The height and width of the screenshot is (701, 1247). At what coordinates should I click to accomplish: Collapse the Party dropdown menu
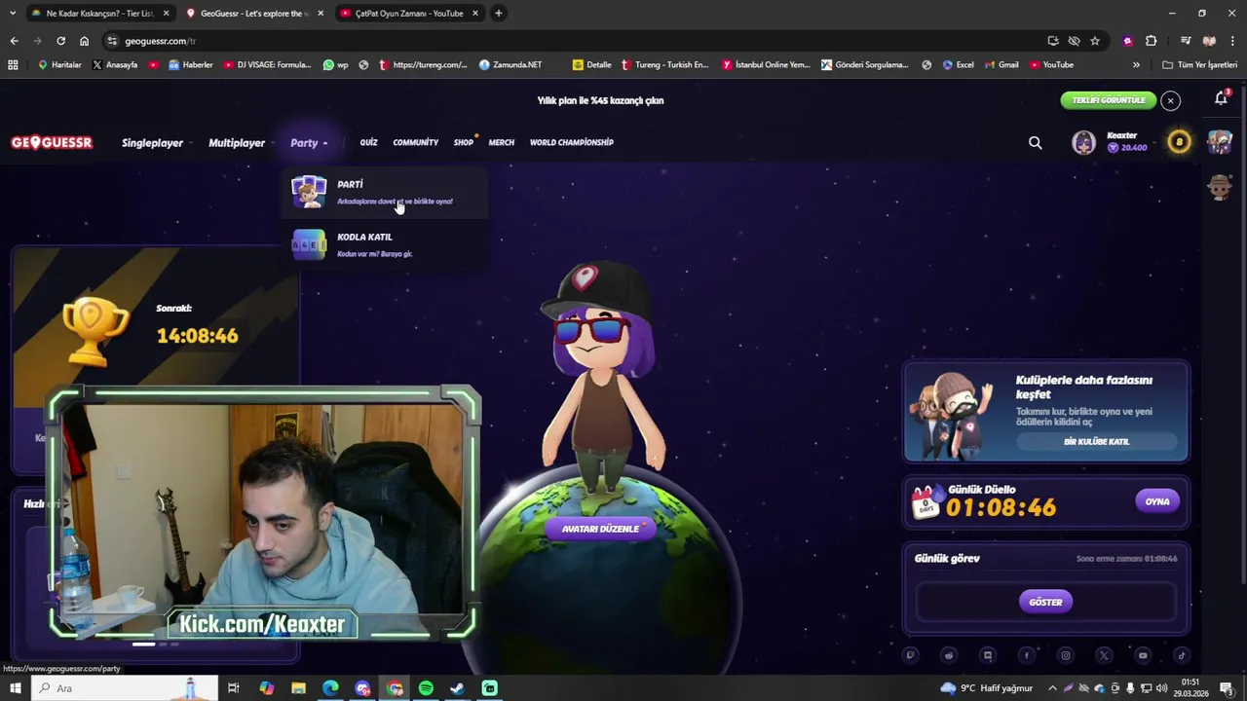click(309, 143)
